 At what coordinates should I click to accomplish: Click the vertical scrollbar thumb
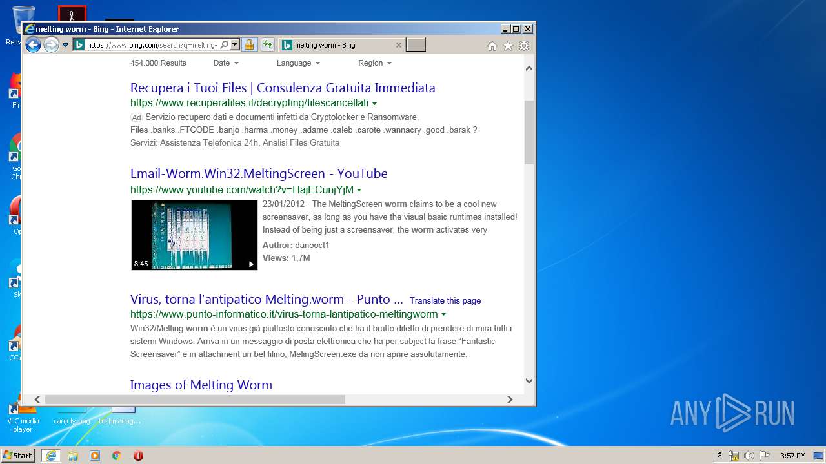(x=529, y=132)
